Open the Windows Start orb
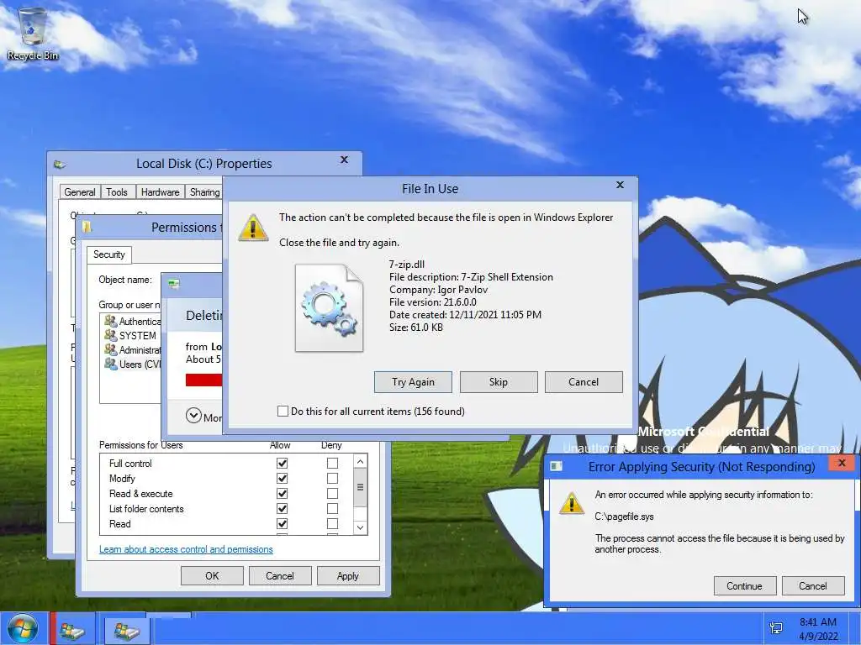This screenshot has height=645, width=861. pos(23,628)
